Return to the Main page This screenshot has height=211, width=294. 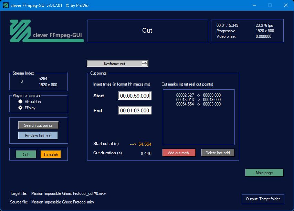pyautogui.click(x=264, y=173)
